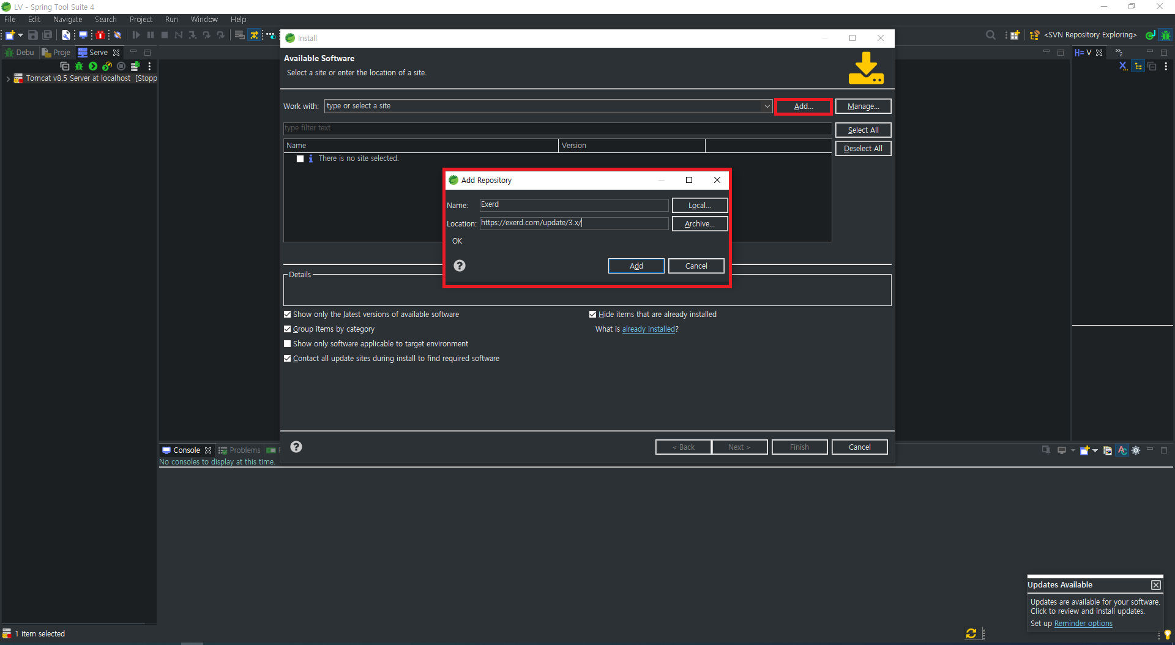
Task: Open the Work with site dropdown arrow
Action: click(767, 106)
